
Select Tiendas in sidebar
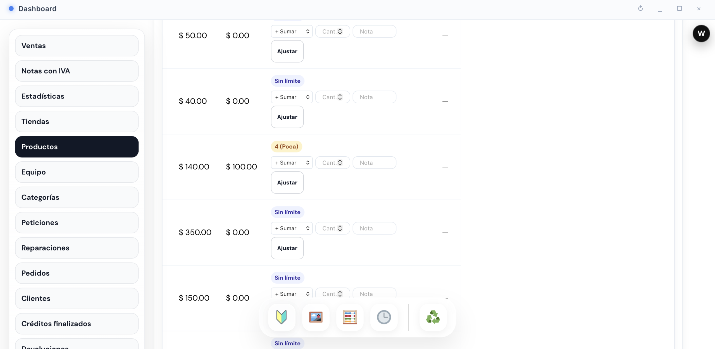click(x=77, y=121)
